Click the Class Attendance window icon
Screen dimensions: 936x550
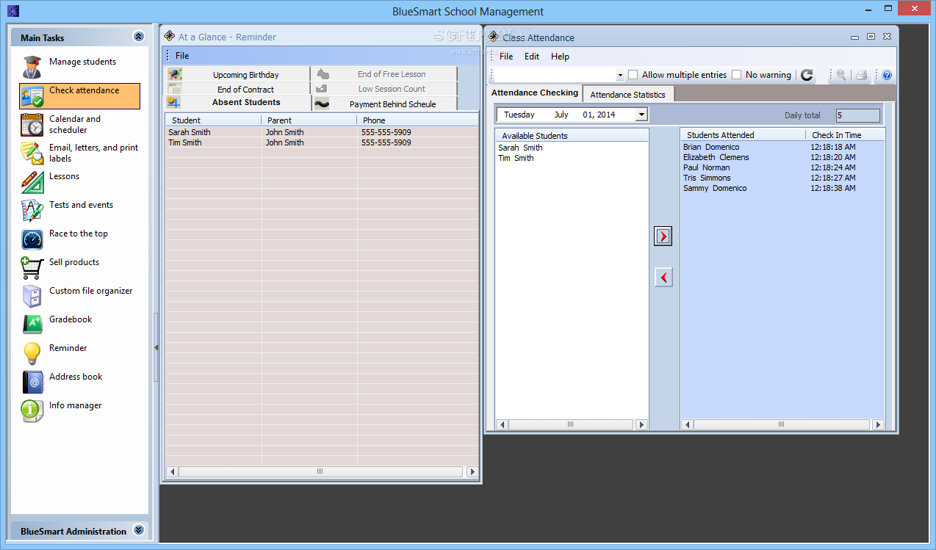click(x=494, y=37)
